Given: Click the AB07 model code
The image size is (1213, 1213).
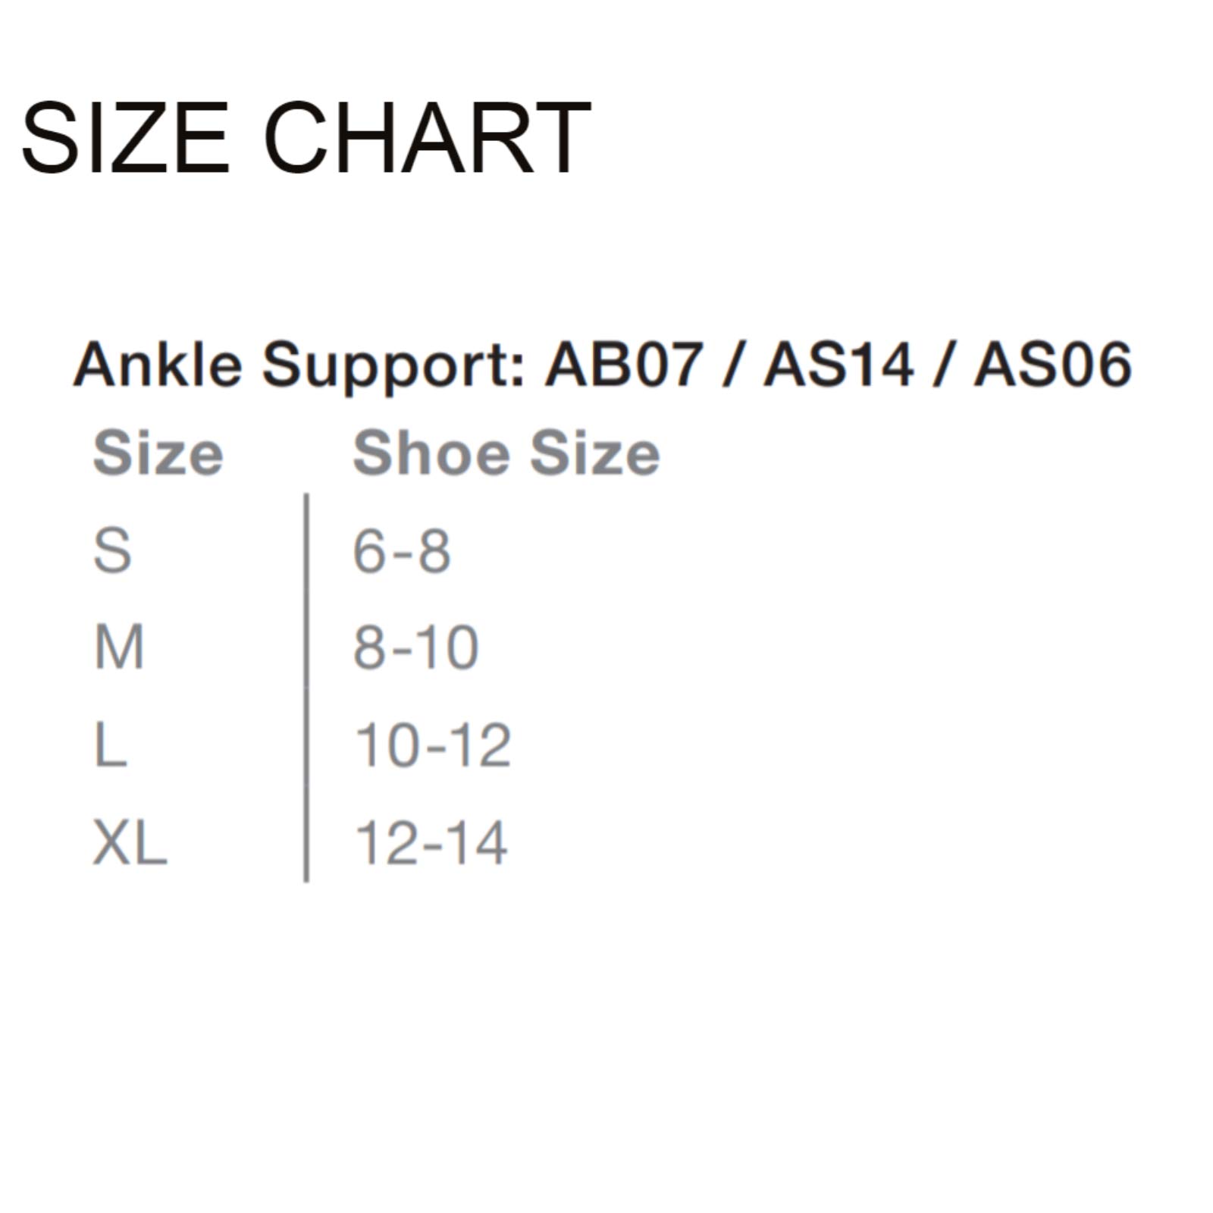Looking at the screenshot, I should [x=624, y=365].
